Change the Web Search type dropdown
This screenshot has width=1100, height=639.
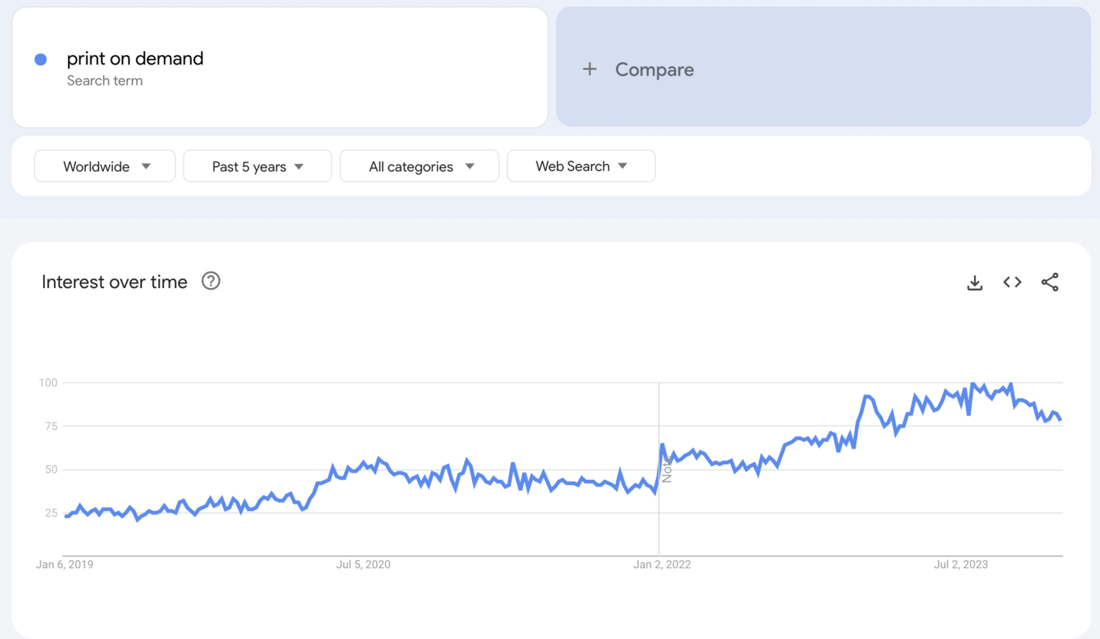[x=581, y=166]
